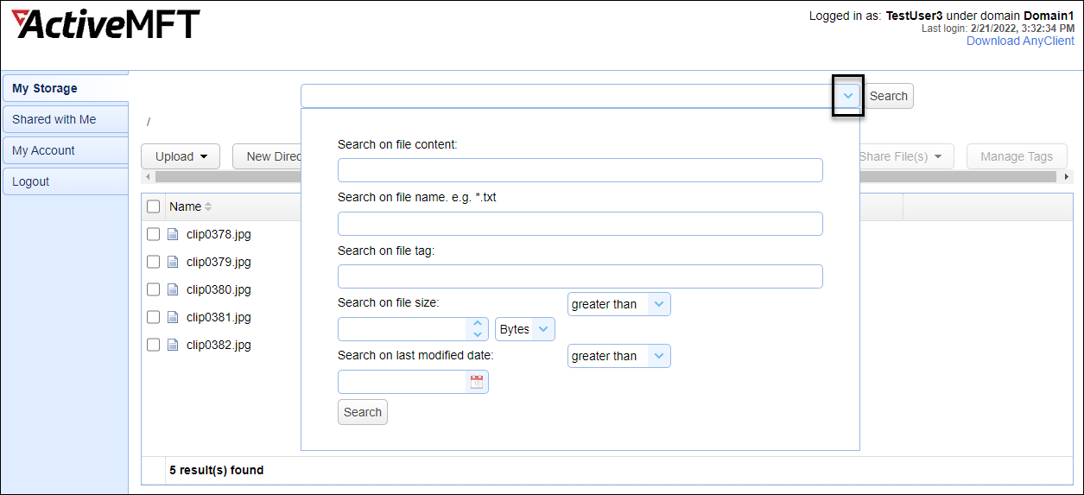Follow the Download AnyClient link

point(1020,41)
